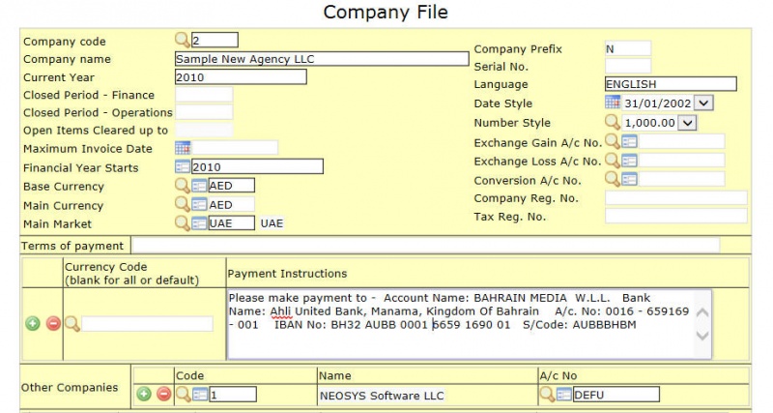Open the Conversion A/c list icon
Image resolution: width=773 pixels, height=413 pixels.
tap(630, 180)
